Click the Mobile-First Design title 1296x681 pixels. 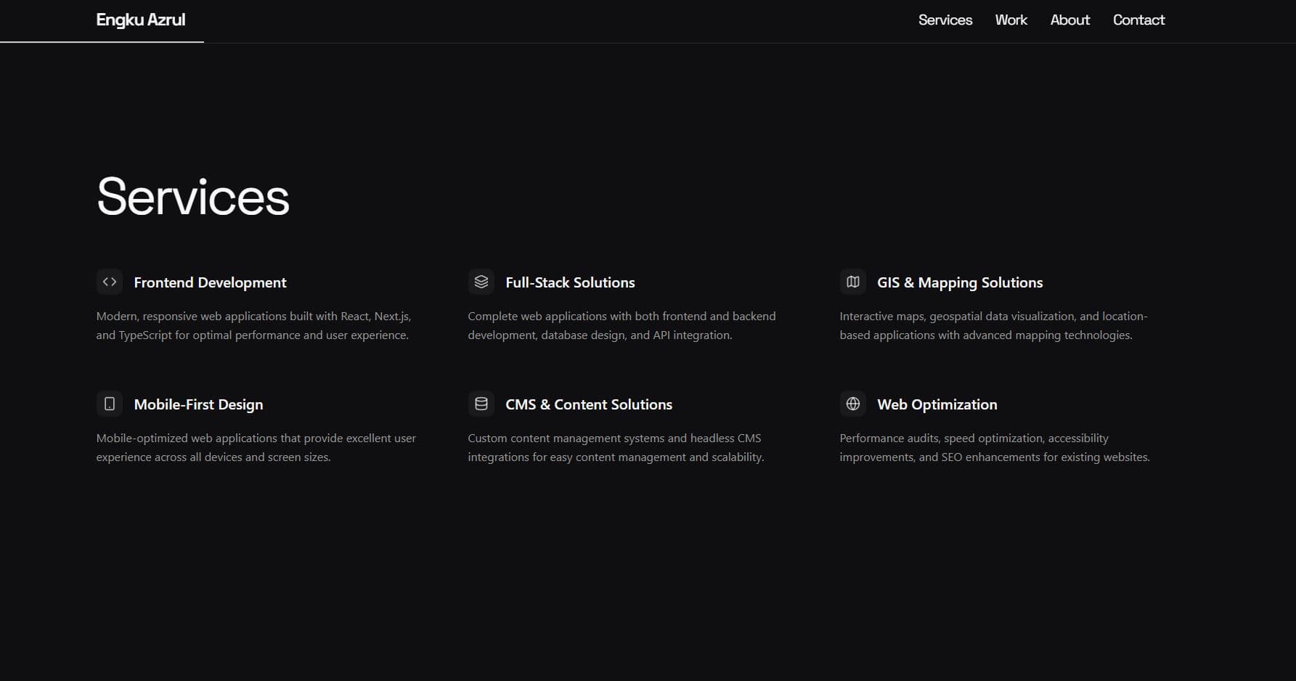point(198,404)
